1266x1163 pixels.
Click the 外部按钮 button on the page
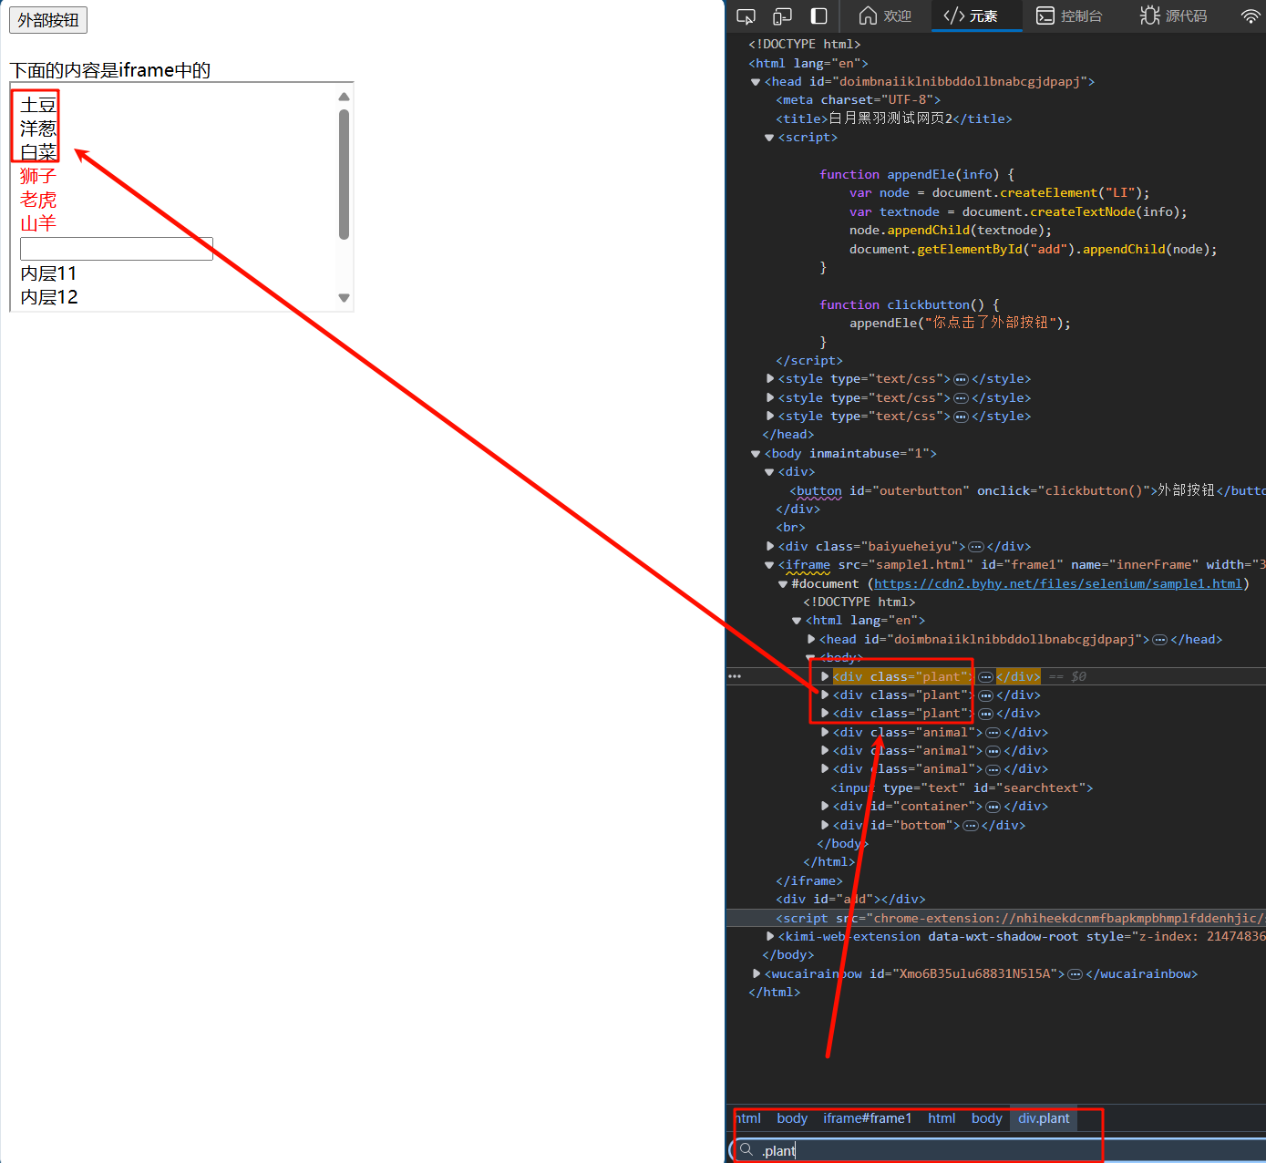pos(48,20)
